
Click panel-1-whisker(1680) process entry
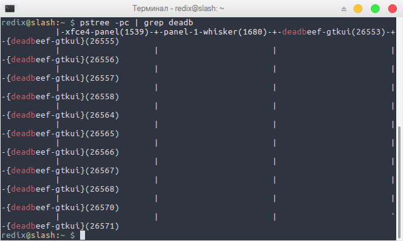point(216,32)
